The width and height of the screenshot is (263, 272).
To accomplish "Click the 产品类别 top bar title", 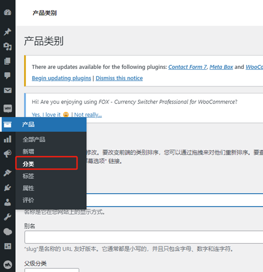I will pyautogui.click(x=45, y=13).
